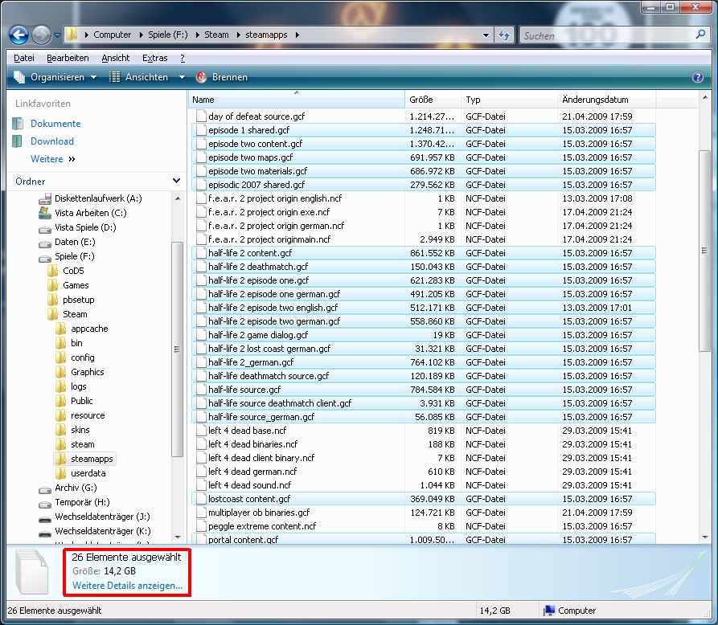Open the Ansicht menu
This screenshot has height=625, width=718.
coord(116,58)
